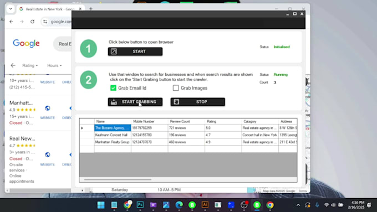The image size is (377, 212).
Task: Open the microphone tray icon
Action: tap(317, 205)
